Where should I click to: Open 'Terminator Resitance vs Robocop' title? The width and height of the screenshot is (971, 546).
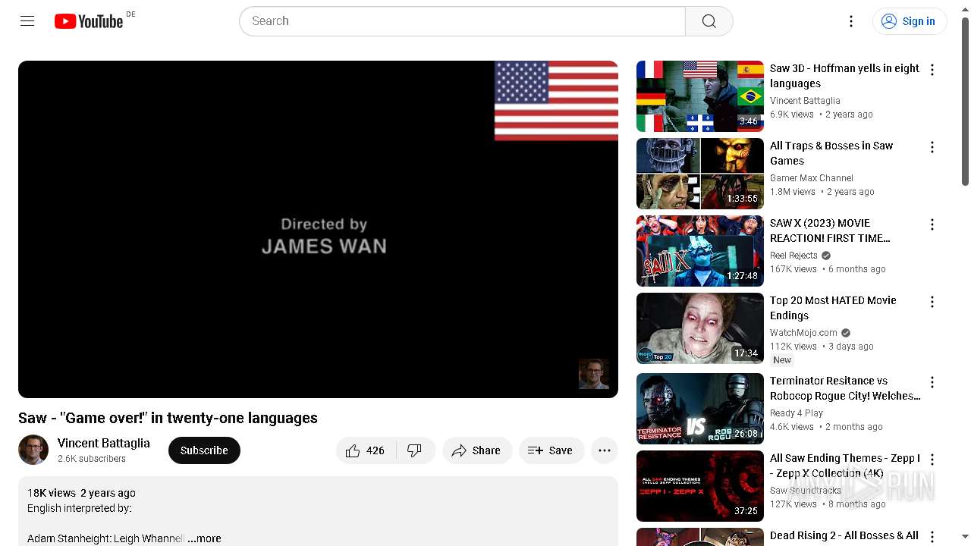(845, 388)
